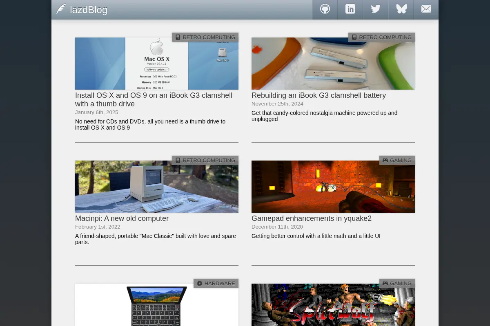Image resolution: width=490 pixels, height=326 pixels.
Task: Click the email envelope icon
Action: [x=426, y=9]
